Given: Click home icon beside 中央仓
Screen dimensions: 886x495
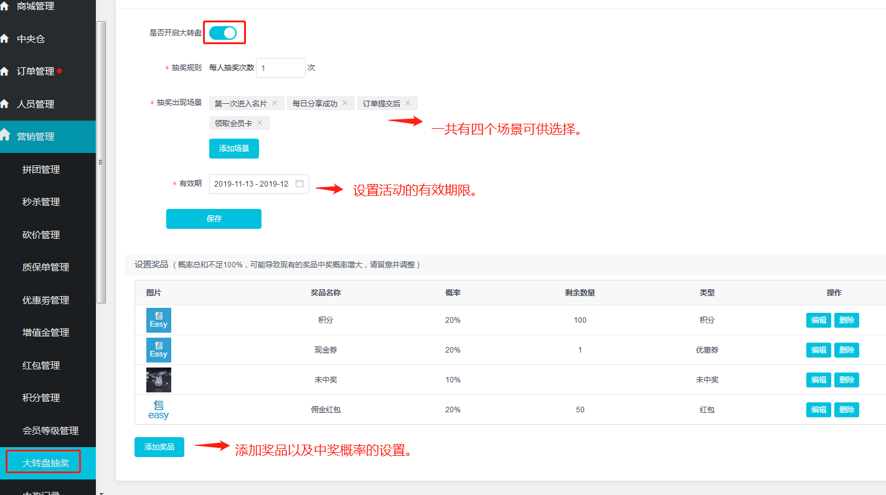Looking at the screenshot, I should point(4,39).
